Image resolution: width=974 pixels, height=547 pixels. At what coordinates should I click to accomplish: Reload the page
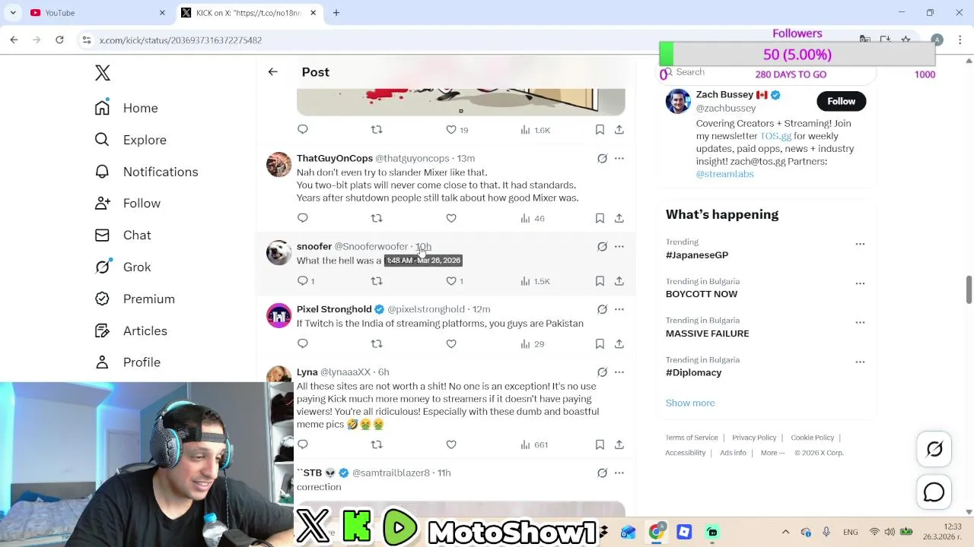pos(59,40)
